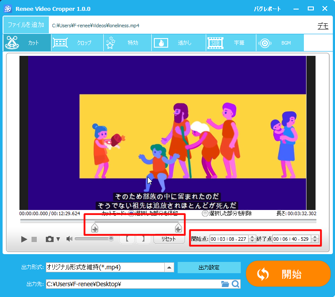Click the リセット reset button

169,239
